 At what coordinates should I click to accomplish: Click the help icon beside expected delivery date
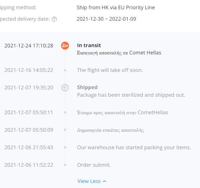[54, 19]
